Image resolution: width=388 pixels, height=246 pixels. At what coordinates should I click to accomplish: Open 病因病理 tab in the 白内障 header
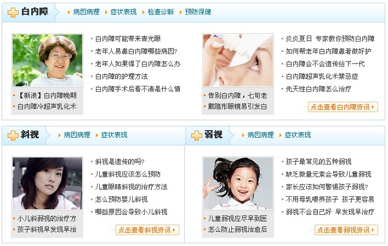click(x=86, y=12)
